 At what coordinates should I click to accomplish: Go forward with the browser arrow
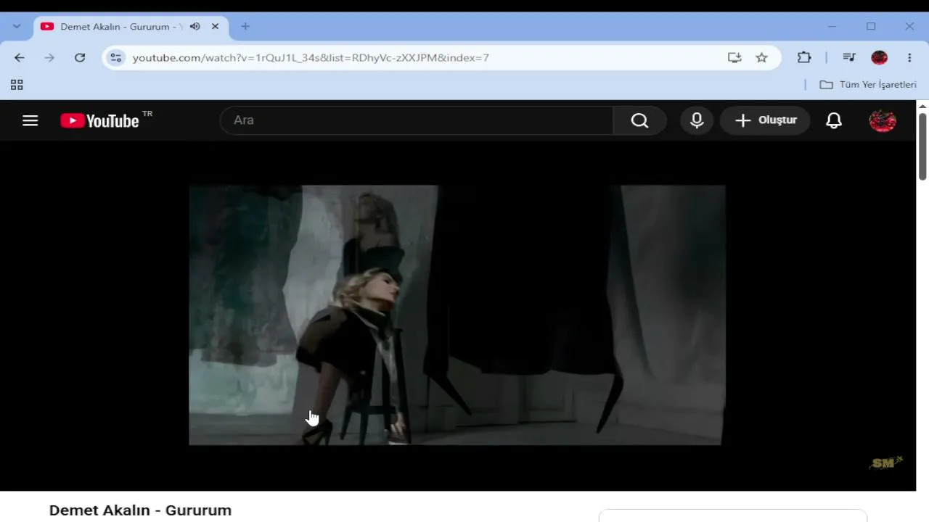[x=49, y=57]
